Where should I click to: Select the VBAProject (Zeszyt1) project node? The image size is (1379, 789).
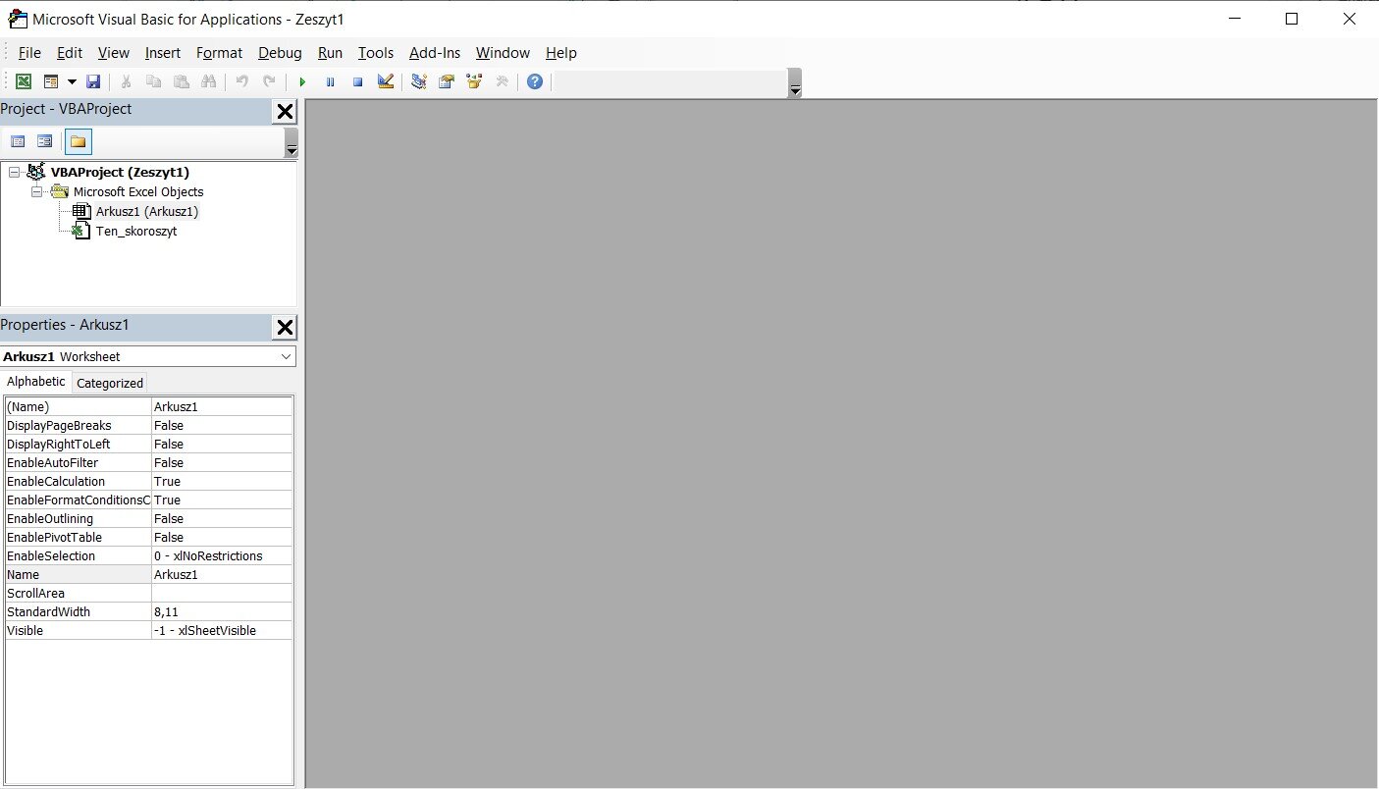120,172
